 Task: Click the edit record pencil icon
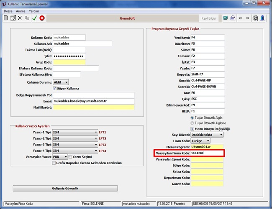(x=13, y=18)
